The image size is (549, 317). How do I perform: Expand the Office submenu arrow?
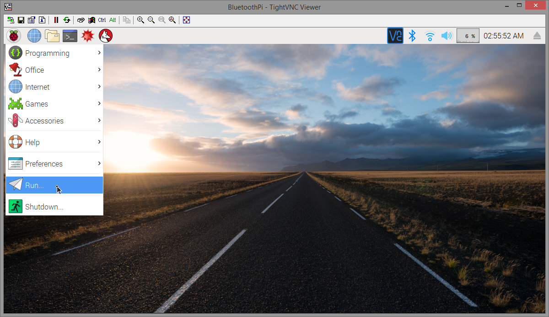(x=99, y=70)
